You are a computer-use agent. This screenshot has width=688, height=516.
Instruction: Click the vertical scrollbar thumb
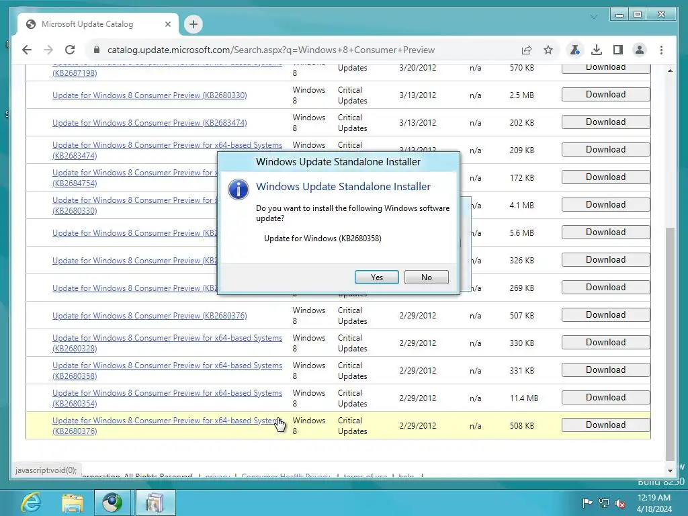[670, 344]
